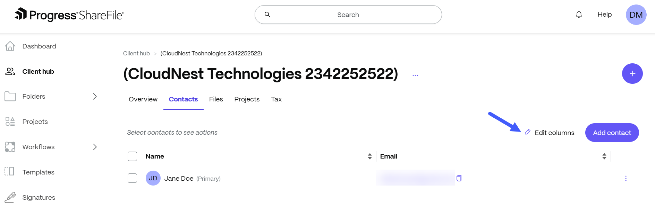Open the DM user avatar menu
The width and height of the screenshot is (655, 207).
[x=636, y=15]
